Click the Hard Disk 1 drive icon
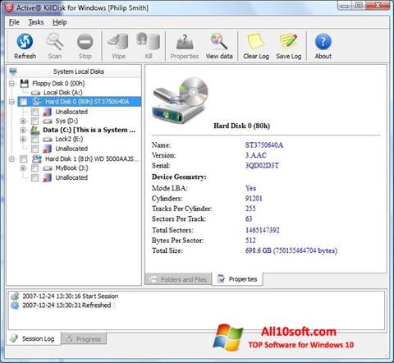The width and height of the screenshot is (394, 363). pos(37,159)
